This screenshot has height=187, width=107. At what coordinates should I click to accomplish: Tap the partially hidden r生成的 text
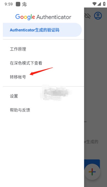[91, 142]
